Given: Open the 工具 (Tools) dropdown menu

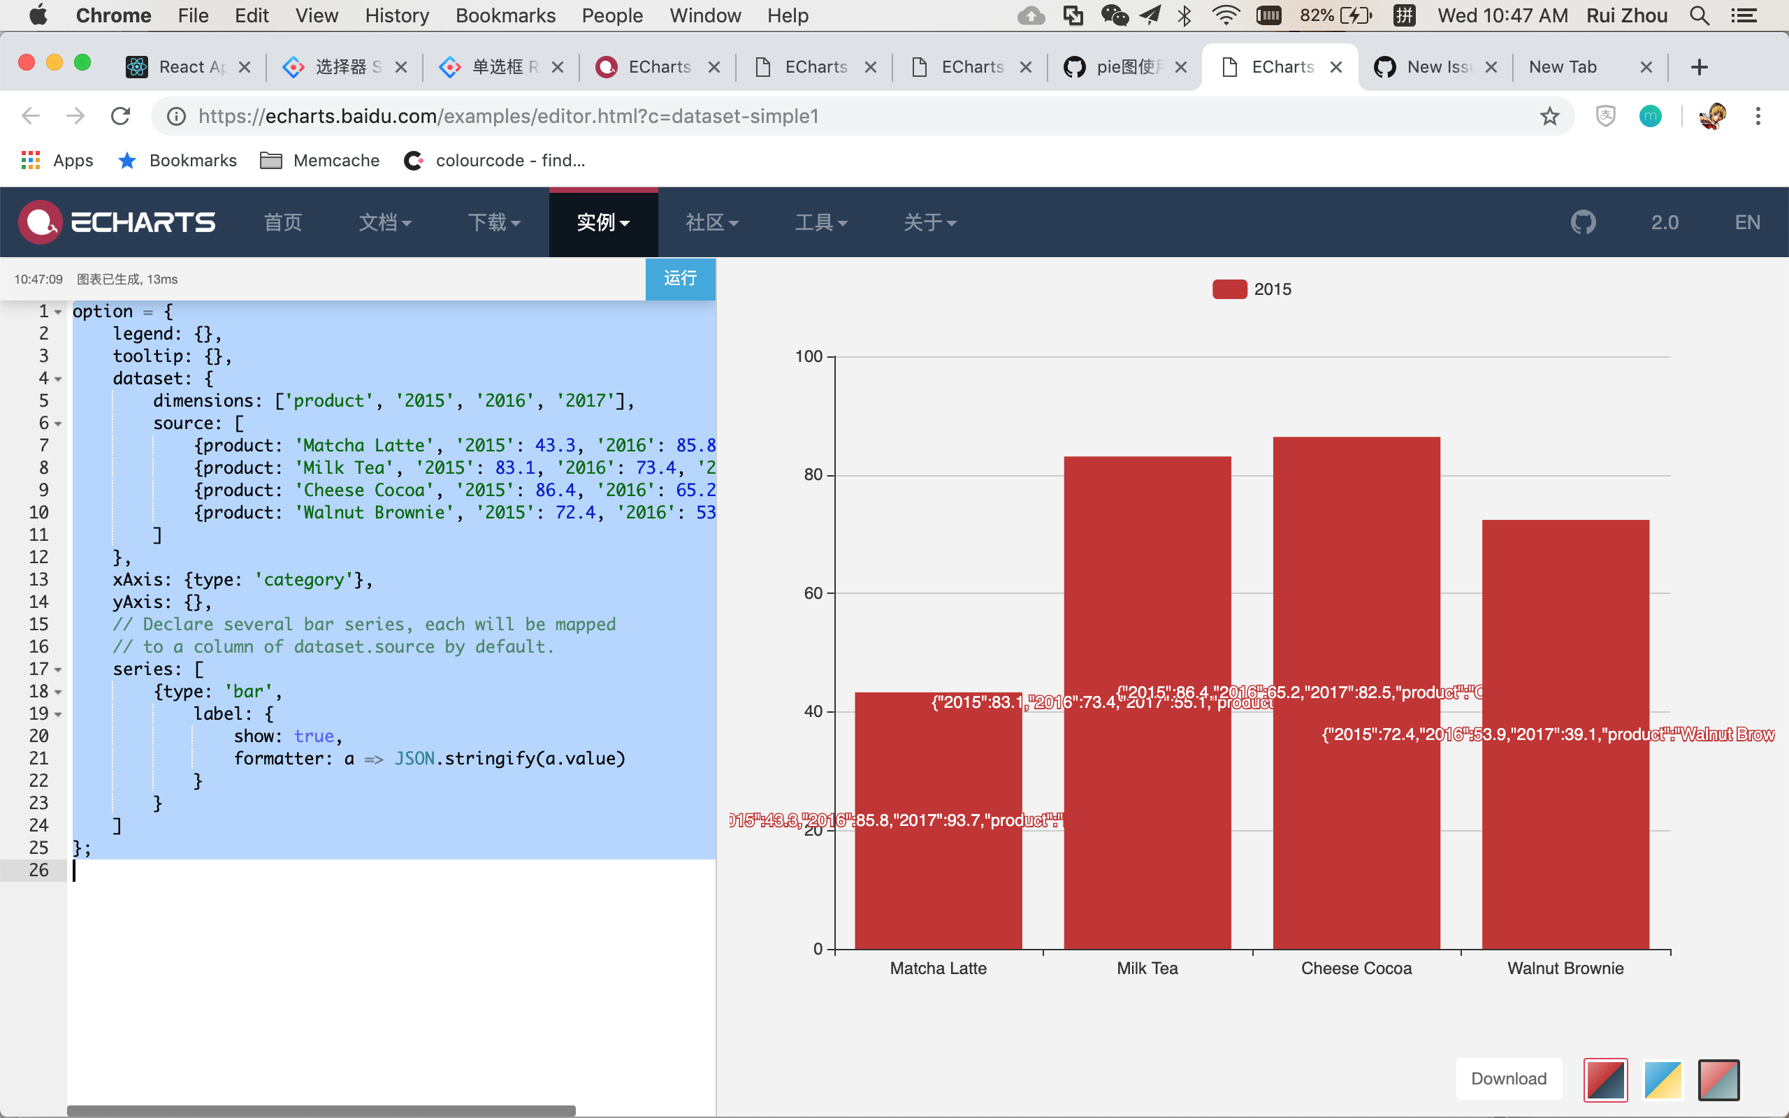Looking at the screenshot, I should (x=821, y=222).
